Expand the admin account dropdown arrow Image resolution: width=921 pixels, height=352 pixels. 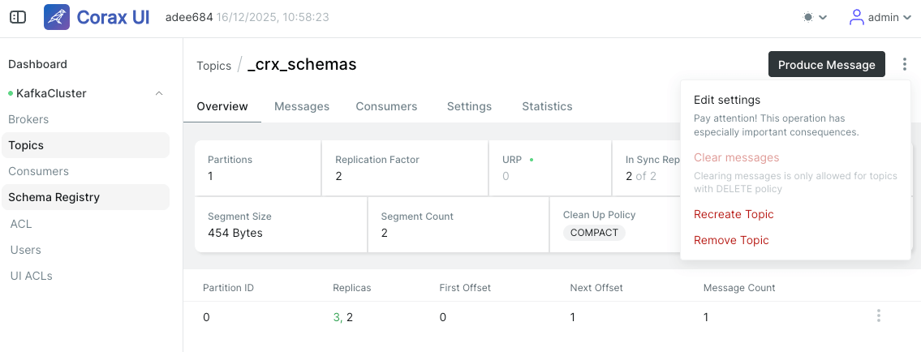(907, 18)
